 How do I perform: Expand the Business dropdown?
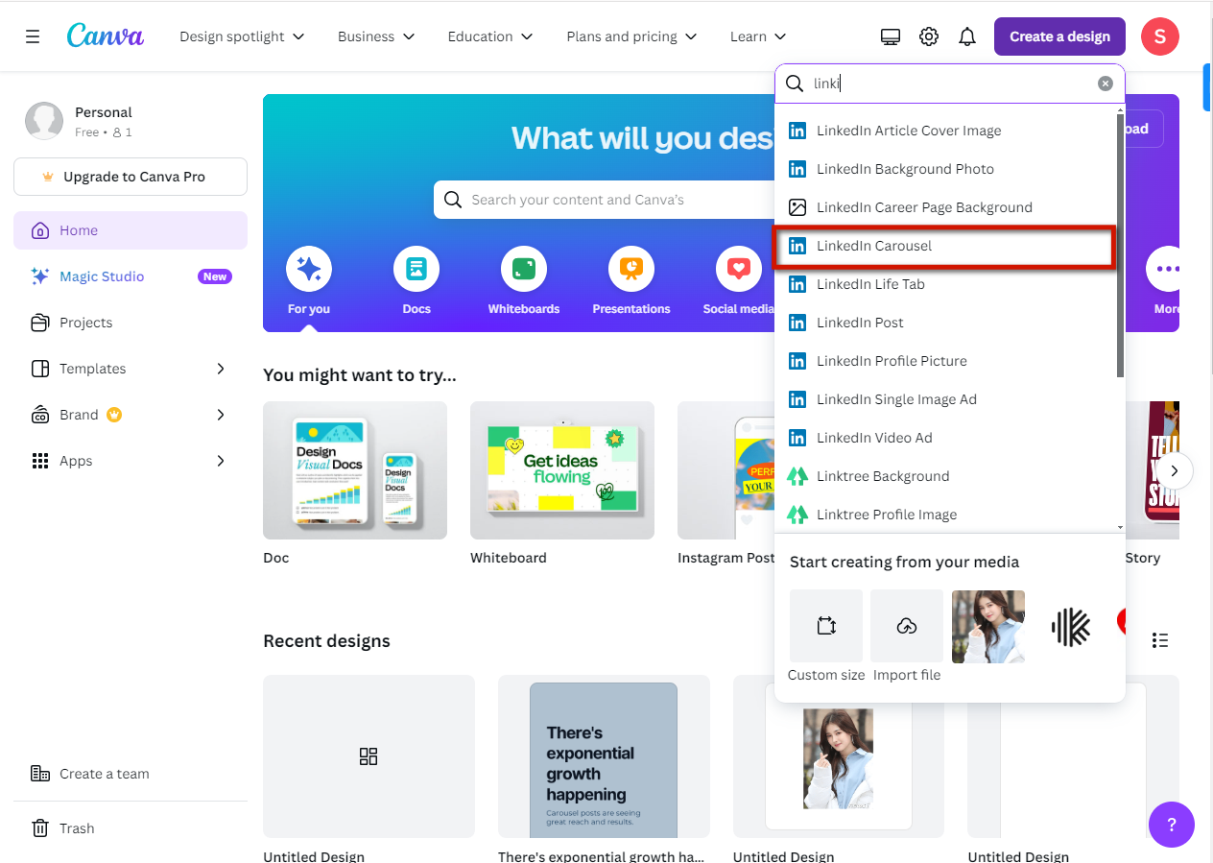pyautogui.click(x=376, y=36)
